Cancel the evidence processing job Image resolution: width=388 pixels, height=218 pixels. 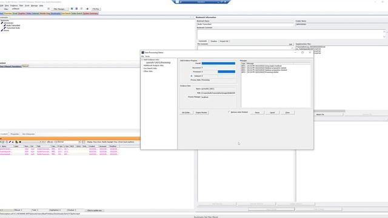point(272,113)
